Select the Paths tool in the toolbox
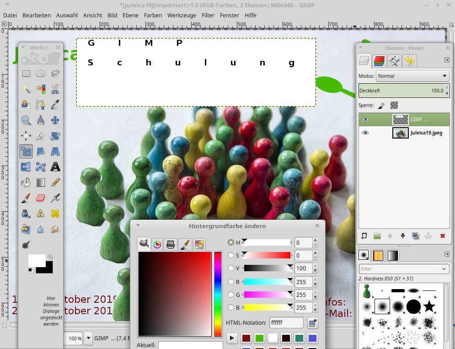Screen dimensions: 455x349 click(41, 105)
